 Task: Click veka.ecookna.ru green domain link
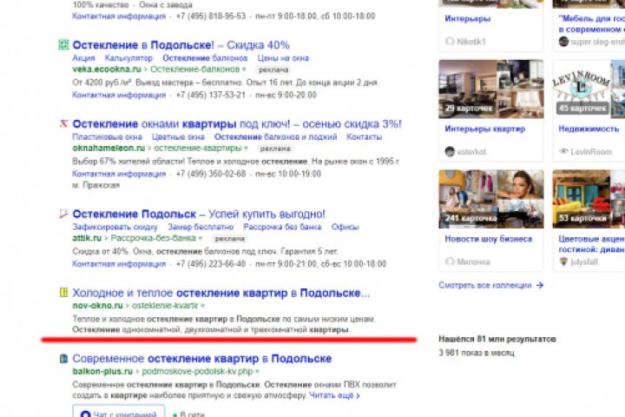click(107, 69)
